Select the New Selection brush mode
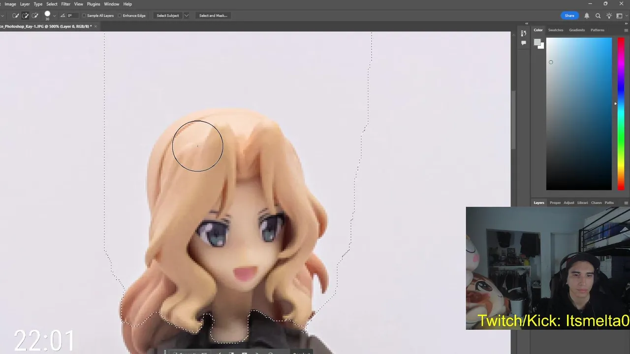630x354 pixels. (16, 16)
